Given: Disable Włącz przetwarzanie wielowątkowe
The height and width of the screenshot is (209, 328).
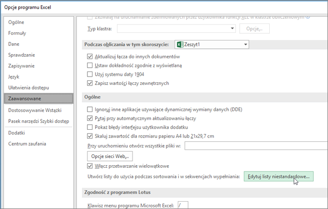Looking at the screenshot, I should pyautogui.click(x=90, y=166).
